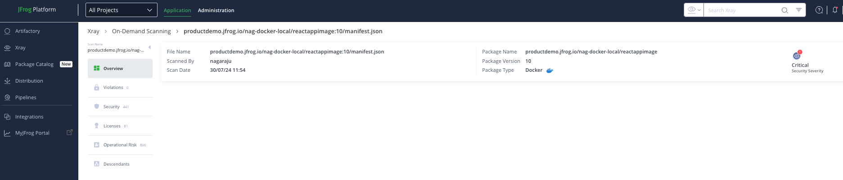The height and width of the screenshot is (180, 843).
Task: Click the Docker whale icon
Action: pyautogui.click(x=550, y=70)
